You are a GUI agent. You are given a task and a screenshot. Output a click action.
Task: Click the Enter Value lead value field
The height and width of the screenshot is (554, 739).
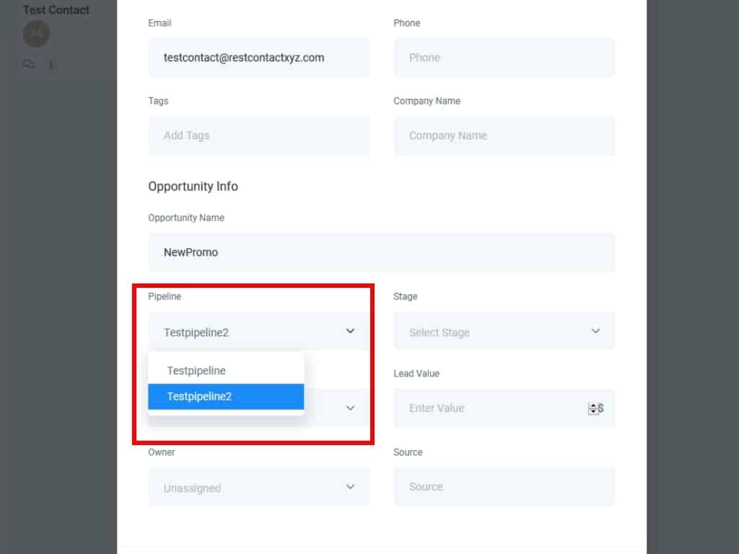pyautogui.click(x=491, y=408)
